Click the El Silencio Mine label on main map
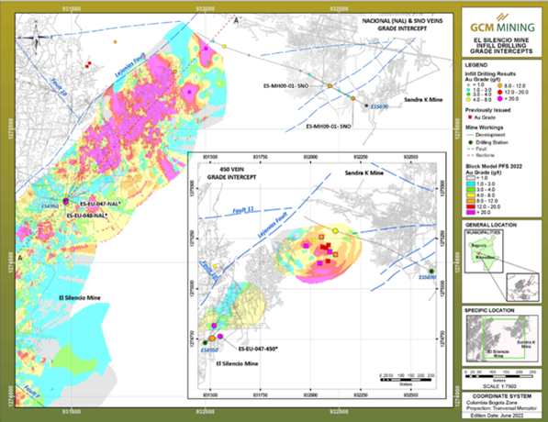Image resolution: width=548 pixels, height=422 pixels. [x=80, y=297]
